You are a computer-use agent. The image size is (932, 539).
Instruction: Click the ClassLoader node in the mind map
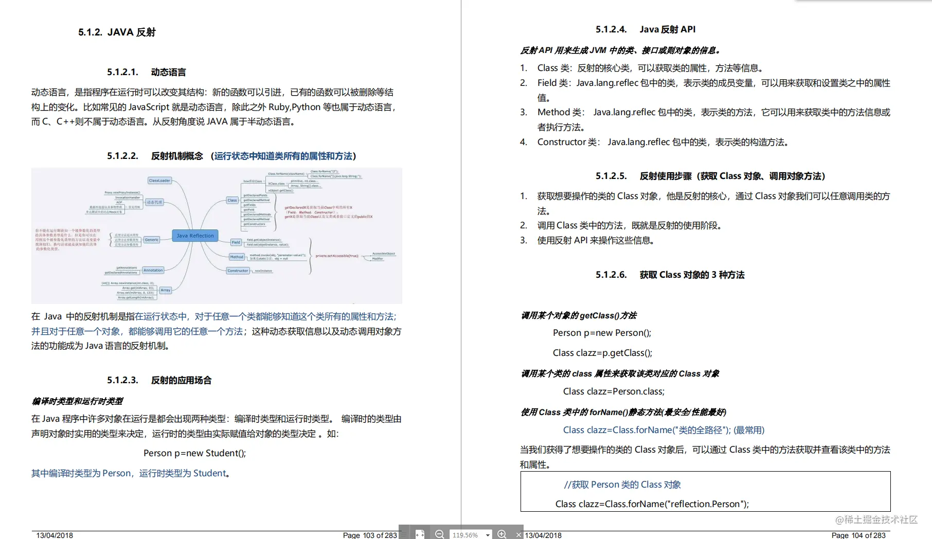coord(159,181)
